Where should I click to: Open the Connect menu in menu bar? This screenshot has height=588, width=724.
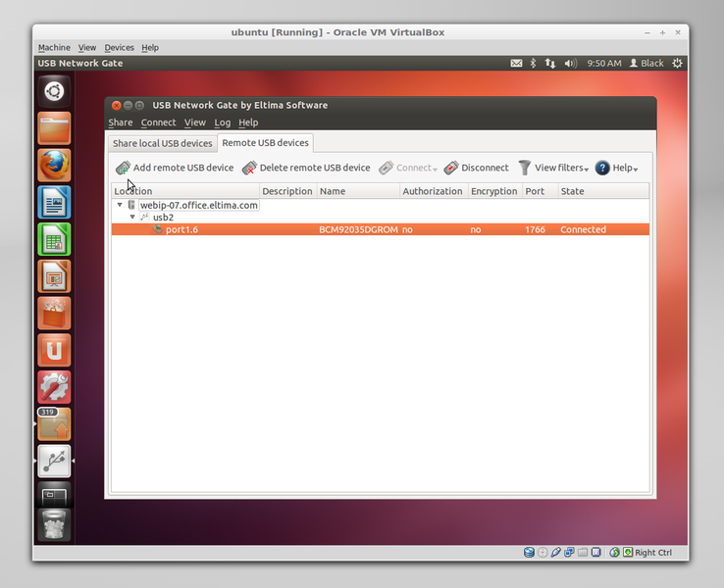click(158, 122)
